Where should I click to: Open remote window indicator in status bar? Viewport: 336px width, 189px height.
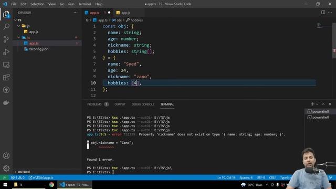[x=4, y=177]
